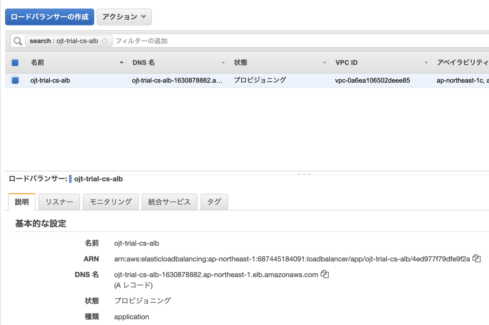
Task: Open the モニタリング tab
Action: [110, 201]
